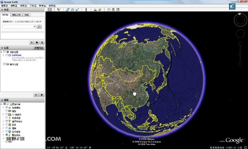Collapse the My Places tree node

click(2, 52)
